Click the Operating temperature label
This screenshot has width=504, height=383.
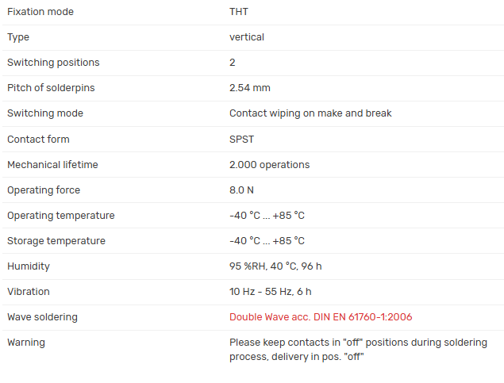[60, 216]
